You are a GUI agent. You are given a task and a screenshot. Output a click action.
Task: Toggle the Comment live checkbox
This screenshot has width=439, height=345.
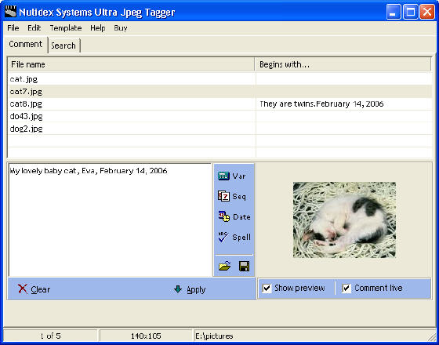346,289
